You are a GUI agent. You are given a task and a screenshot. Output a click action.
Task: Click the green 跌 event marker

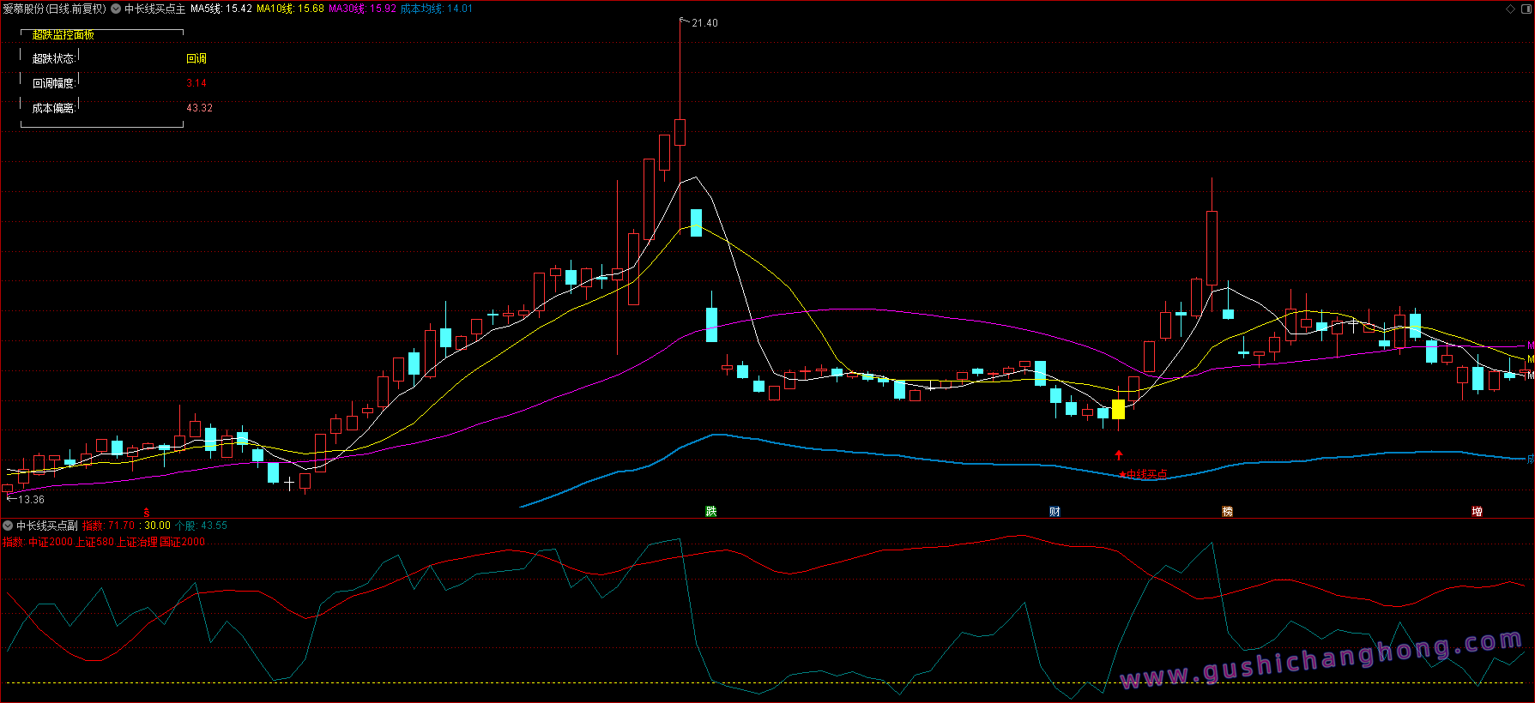coord(710,512)
